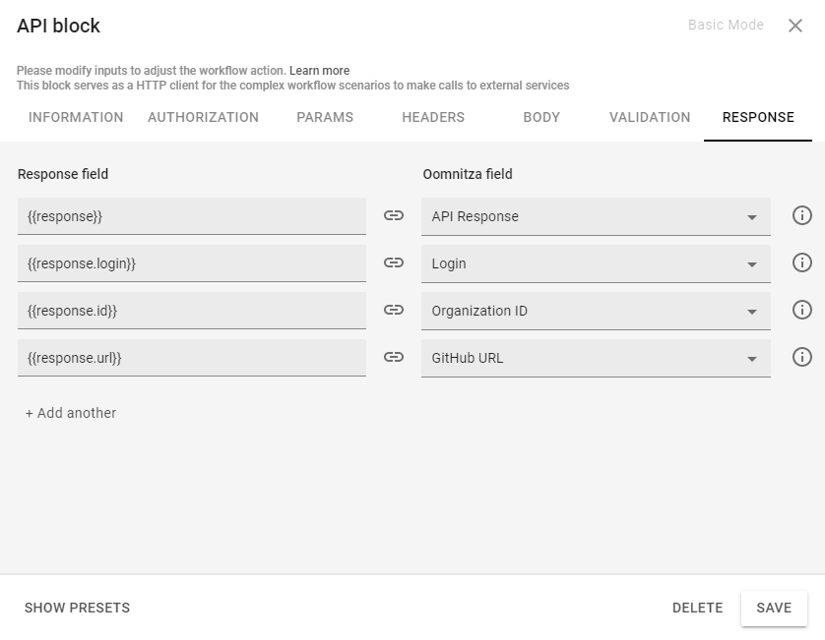Open the Organization ID field dropdown

point(751,310)
